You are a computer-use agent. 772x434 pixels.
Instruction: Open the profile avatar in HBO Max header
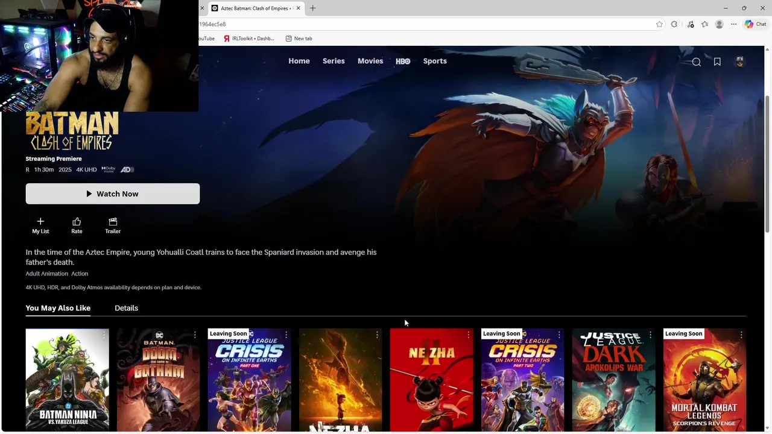[740, 61]
